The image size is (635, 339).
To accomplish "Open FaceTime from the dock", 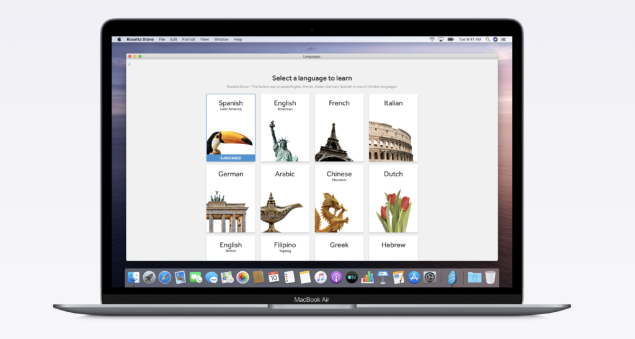I will 195,278.
